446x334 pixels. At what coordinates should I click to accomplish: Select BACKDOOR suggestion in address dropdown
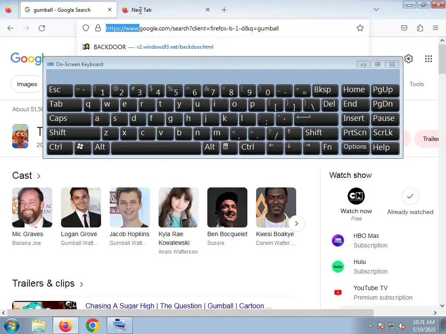click(x=223, y=47)
